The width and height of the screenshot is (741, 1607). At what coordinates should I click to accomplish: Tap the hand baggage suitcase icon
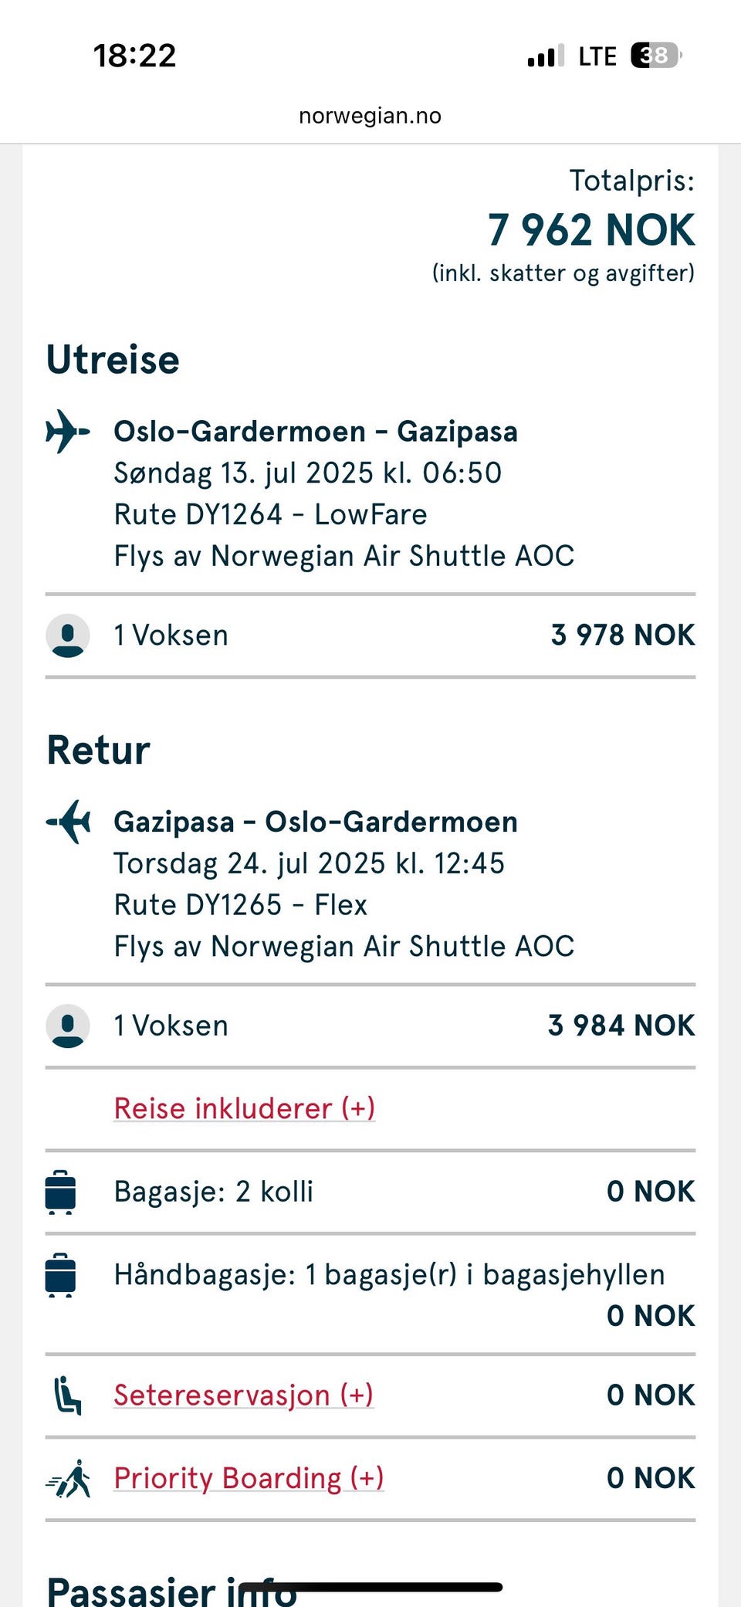click(61, 1274)
